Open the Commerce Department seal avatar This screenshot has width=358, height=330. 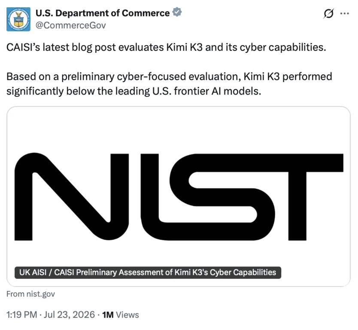click(18, 19)
